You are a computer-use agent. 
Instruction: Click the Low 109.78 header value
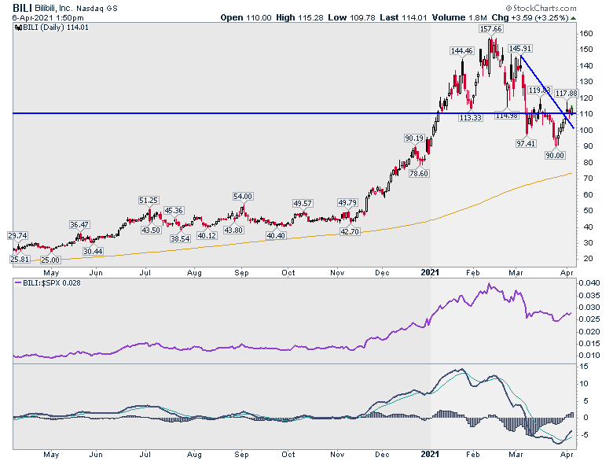(x=352, y=17)
